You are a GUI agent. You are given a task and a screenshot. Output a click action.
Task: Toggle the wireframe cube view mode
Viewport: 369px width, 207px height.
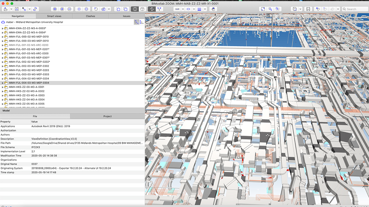142,9
